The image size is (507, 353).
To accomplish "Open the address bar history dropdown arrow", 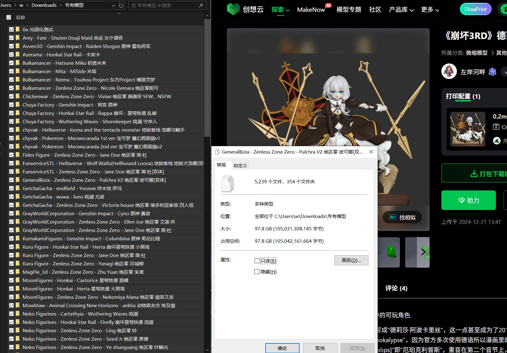I will pos(113,5).
